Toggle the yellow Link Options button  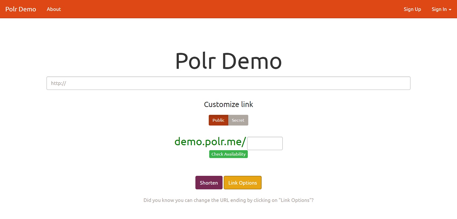pyautogui.click(x=242, y=183)
